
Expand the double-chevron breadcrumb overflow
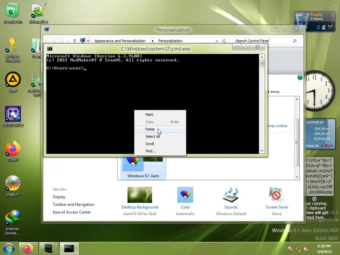(x=88, y=41)
